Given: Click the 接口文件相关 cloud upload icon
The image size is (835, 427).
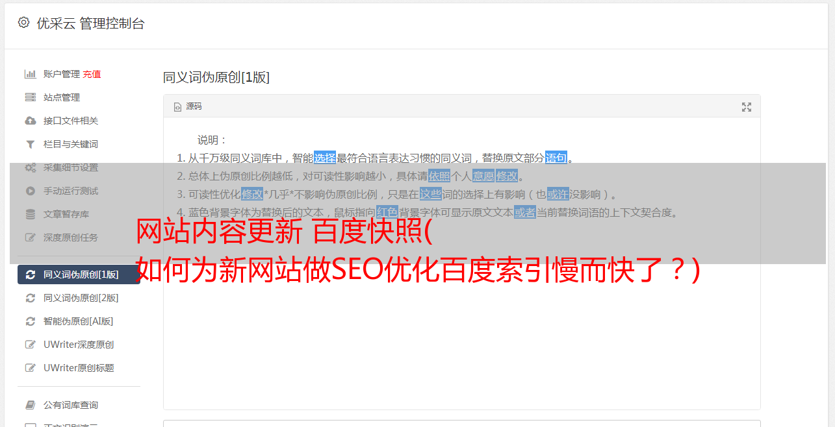Looking at the screenshot, I should 31,121.
